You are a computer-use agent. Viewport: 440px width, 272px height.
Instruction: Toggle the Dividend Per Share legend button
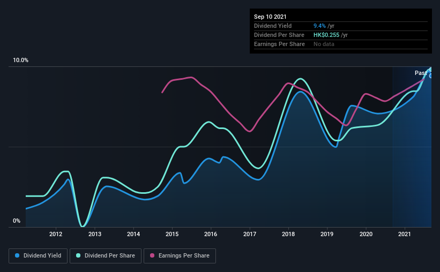pyautogui.click(x=106, y=256)
